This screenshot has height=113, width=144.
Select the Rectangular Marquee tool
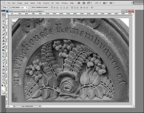(x=4, y=18)
